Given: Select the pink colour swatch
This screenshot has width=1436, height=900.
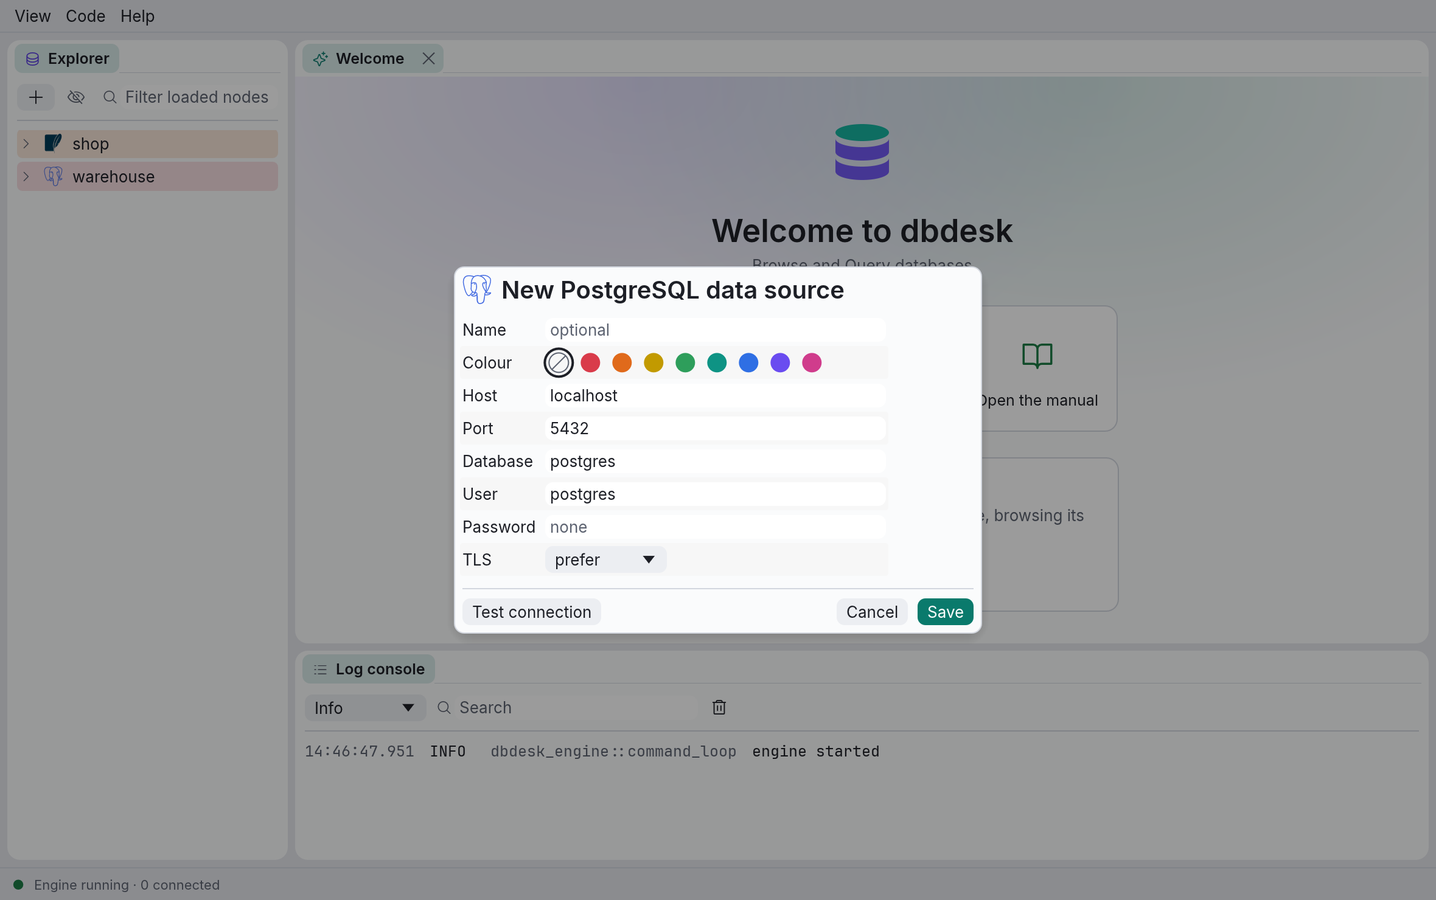Looking at the screenshot, I should click(x=812, y=363).
